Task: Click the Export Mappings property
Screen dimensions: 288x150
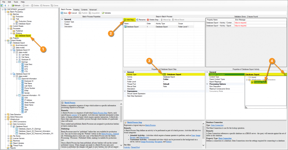Action: (x=215, y=81)
